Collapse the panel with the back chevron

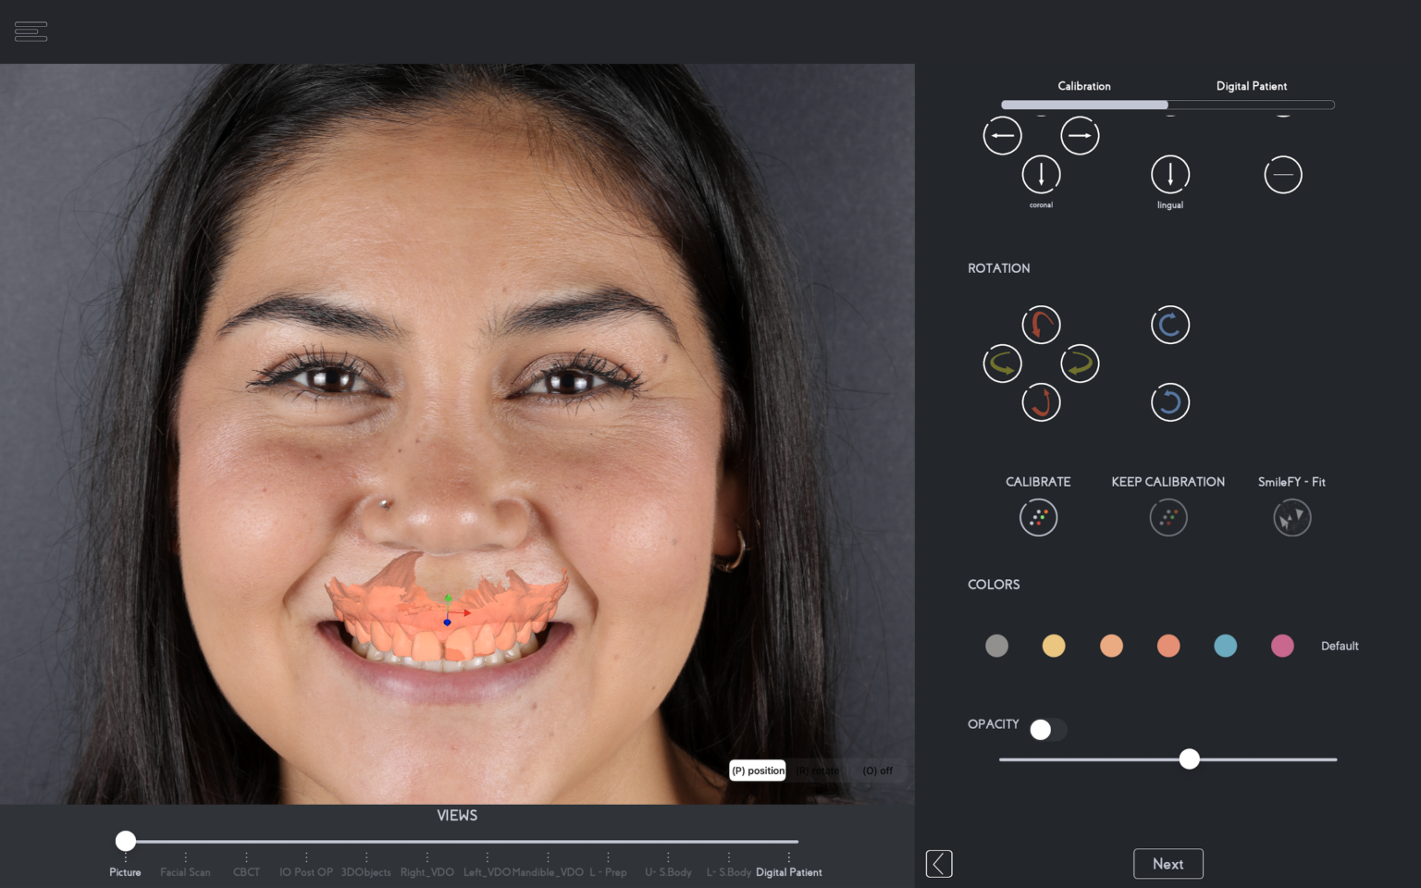pyautogui.click(x=939, y=863)
